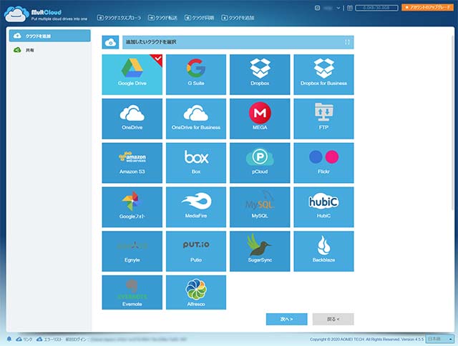
Task: Expand the account username dropdown arrow
Action: 338,8
